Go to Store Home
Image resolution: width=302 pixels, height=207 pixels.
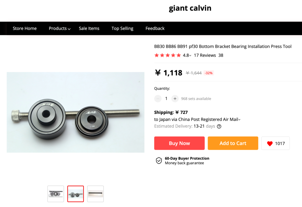click(25, 29)
